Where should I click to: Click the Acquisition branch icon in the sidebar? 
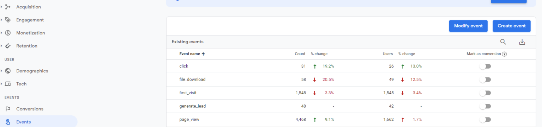pyautogui.click(x=8, y=7)
